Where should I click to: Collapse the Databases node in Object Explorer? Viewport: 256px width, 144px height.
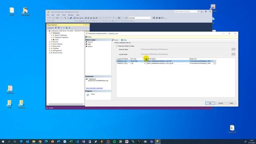(x=50, y=33)
